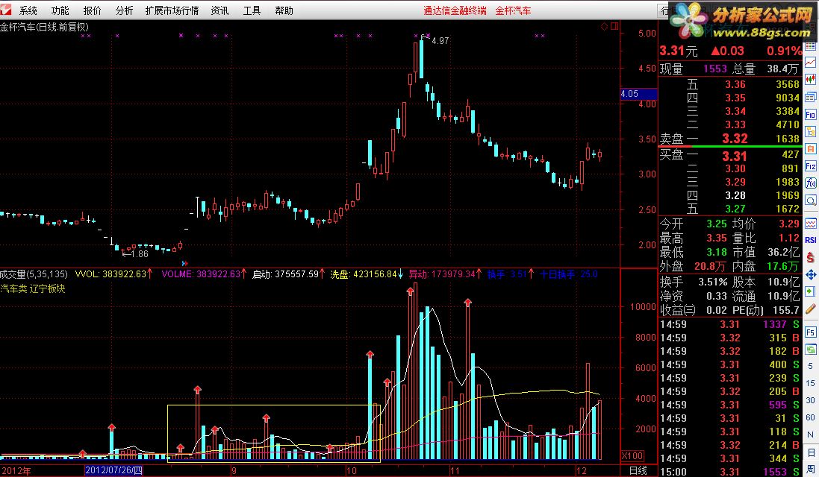Select the 周 weekly period button
This screenshot has width=819, height=477.
811,469
